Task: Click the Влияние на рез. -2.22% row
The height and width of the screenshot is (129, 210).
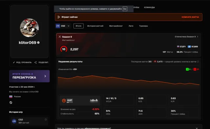Action: pos(80,109)
